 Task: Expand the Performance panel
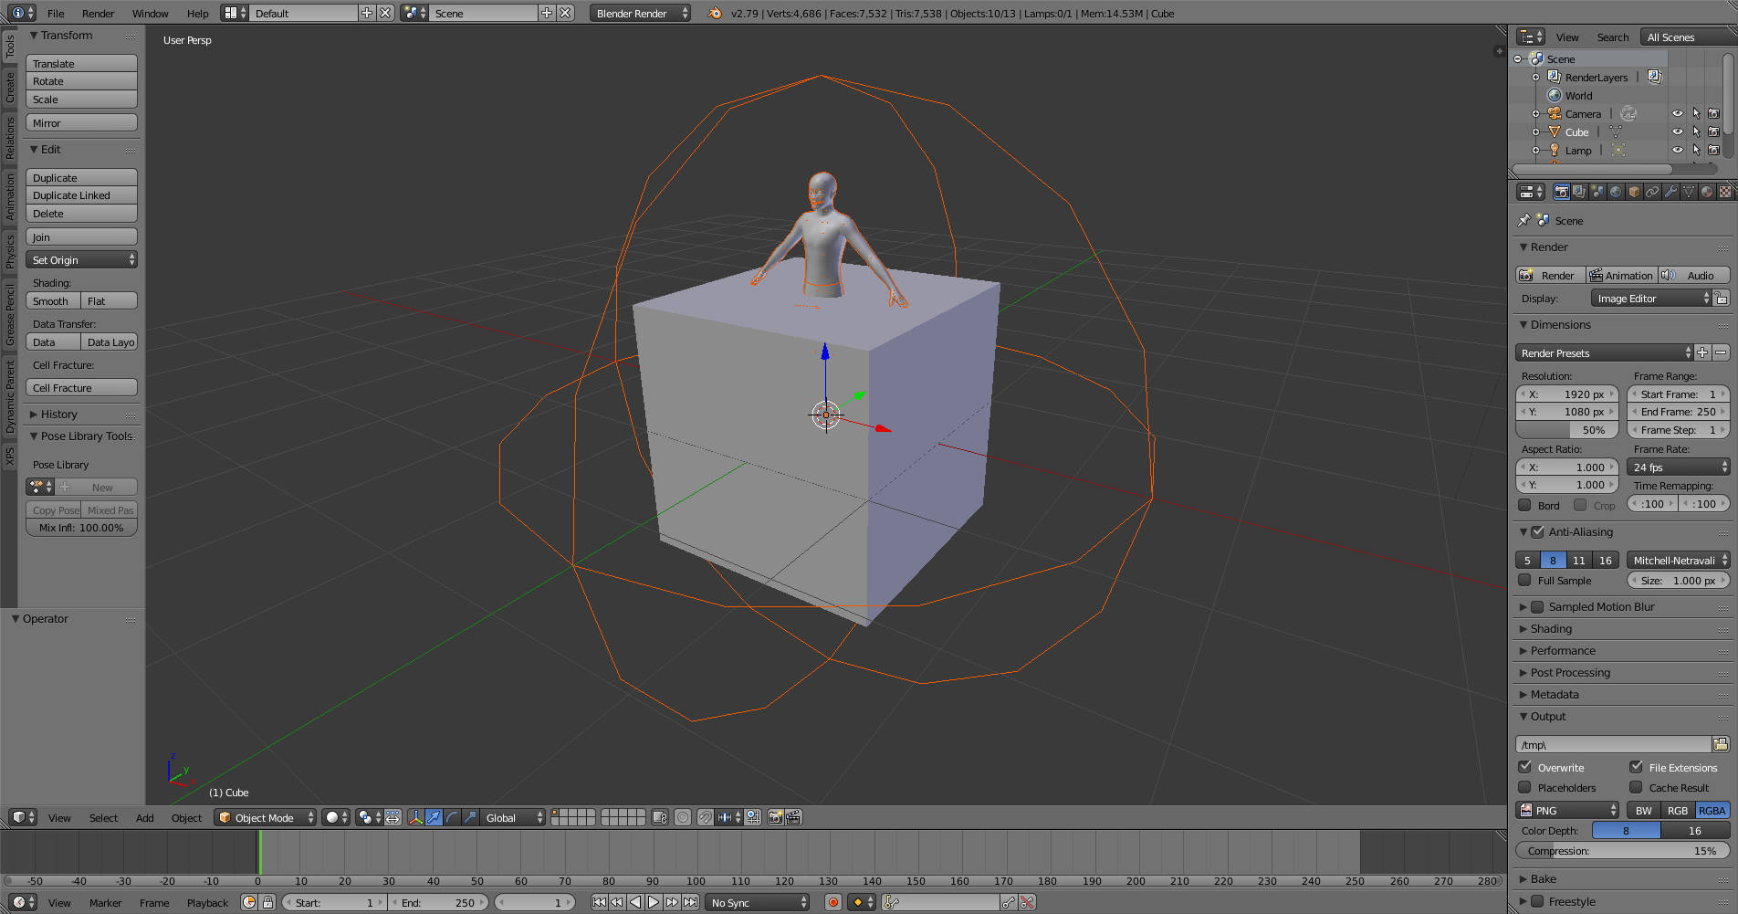(1563, 650)
